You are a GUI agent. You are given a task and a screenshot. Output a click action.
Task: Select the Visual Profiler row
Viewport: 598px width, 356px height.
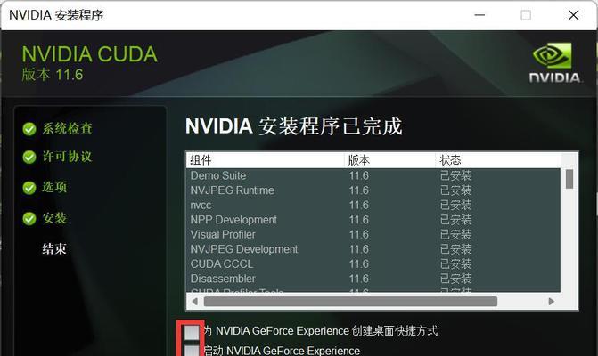pos(373,235)
